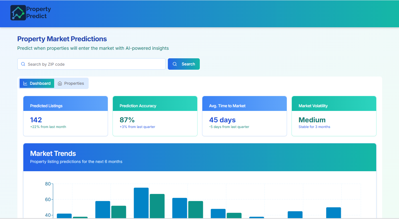
Task: Click the 80 label on the chart axis
Action: click(48, 184)
